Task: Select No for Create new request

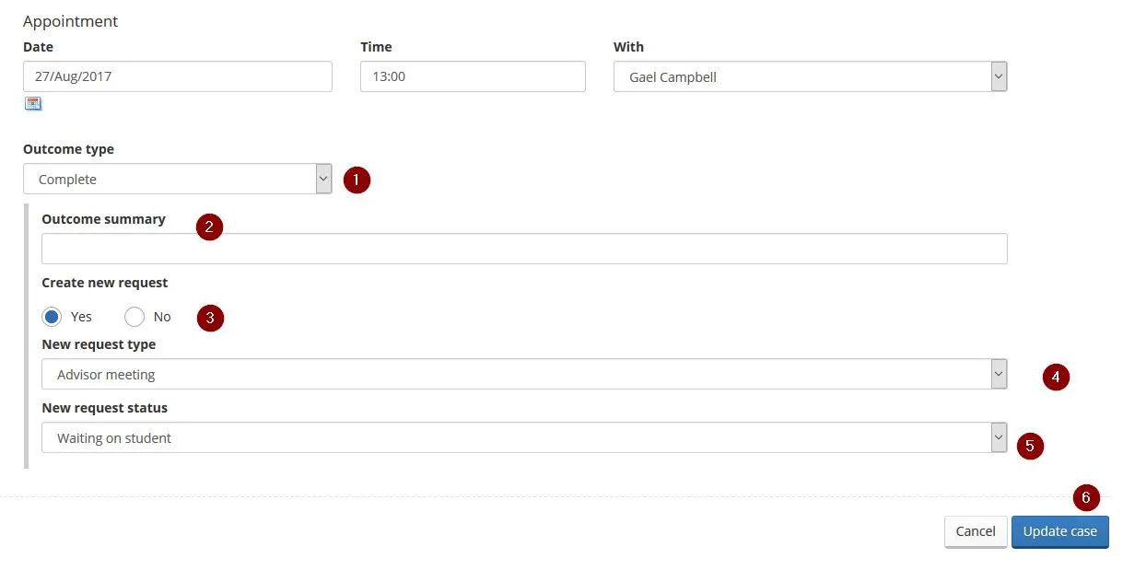Action: coord(135,317)
